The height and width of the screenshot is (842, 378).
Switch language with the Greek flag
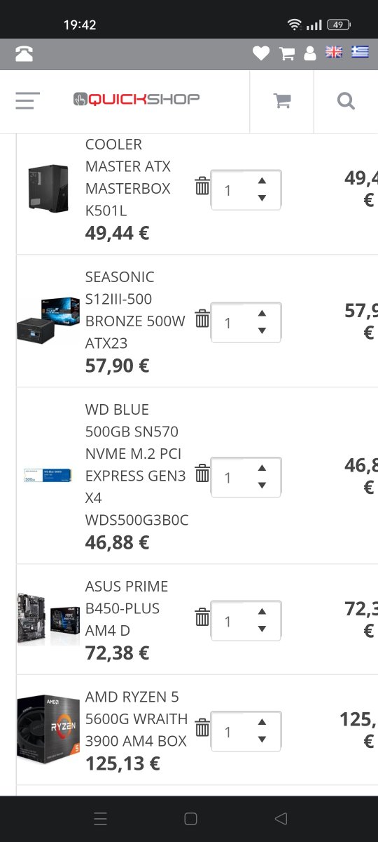click(x=360, y=53)
